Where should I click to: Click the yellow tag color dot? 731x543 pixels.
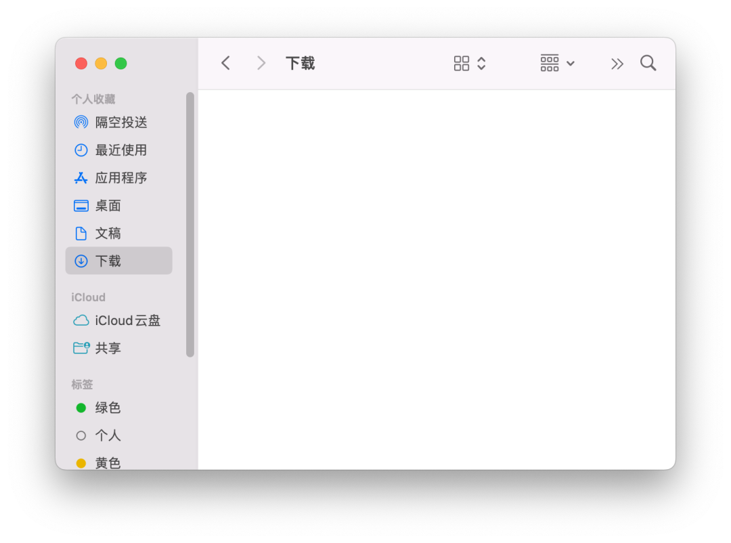81,463
